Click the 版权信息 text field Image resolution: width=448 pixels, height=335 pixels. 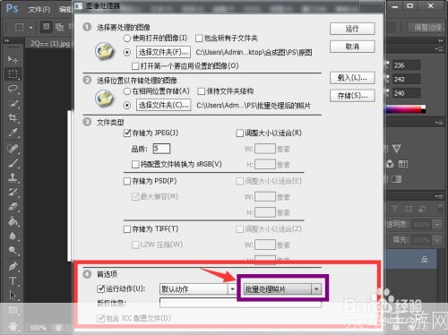coord(240,303)
